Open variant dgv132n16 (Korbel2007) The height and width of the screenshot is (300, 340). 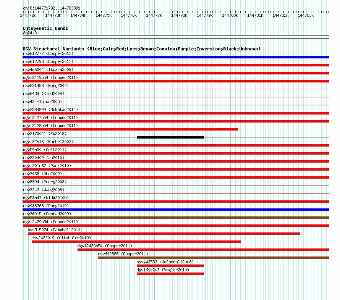point(48,142)
